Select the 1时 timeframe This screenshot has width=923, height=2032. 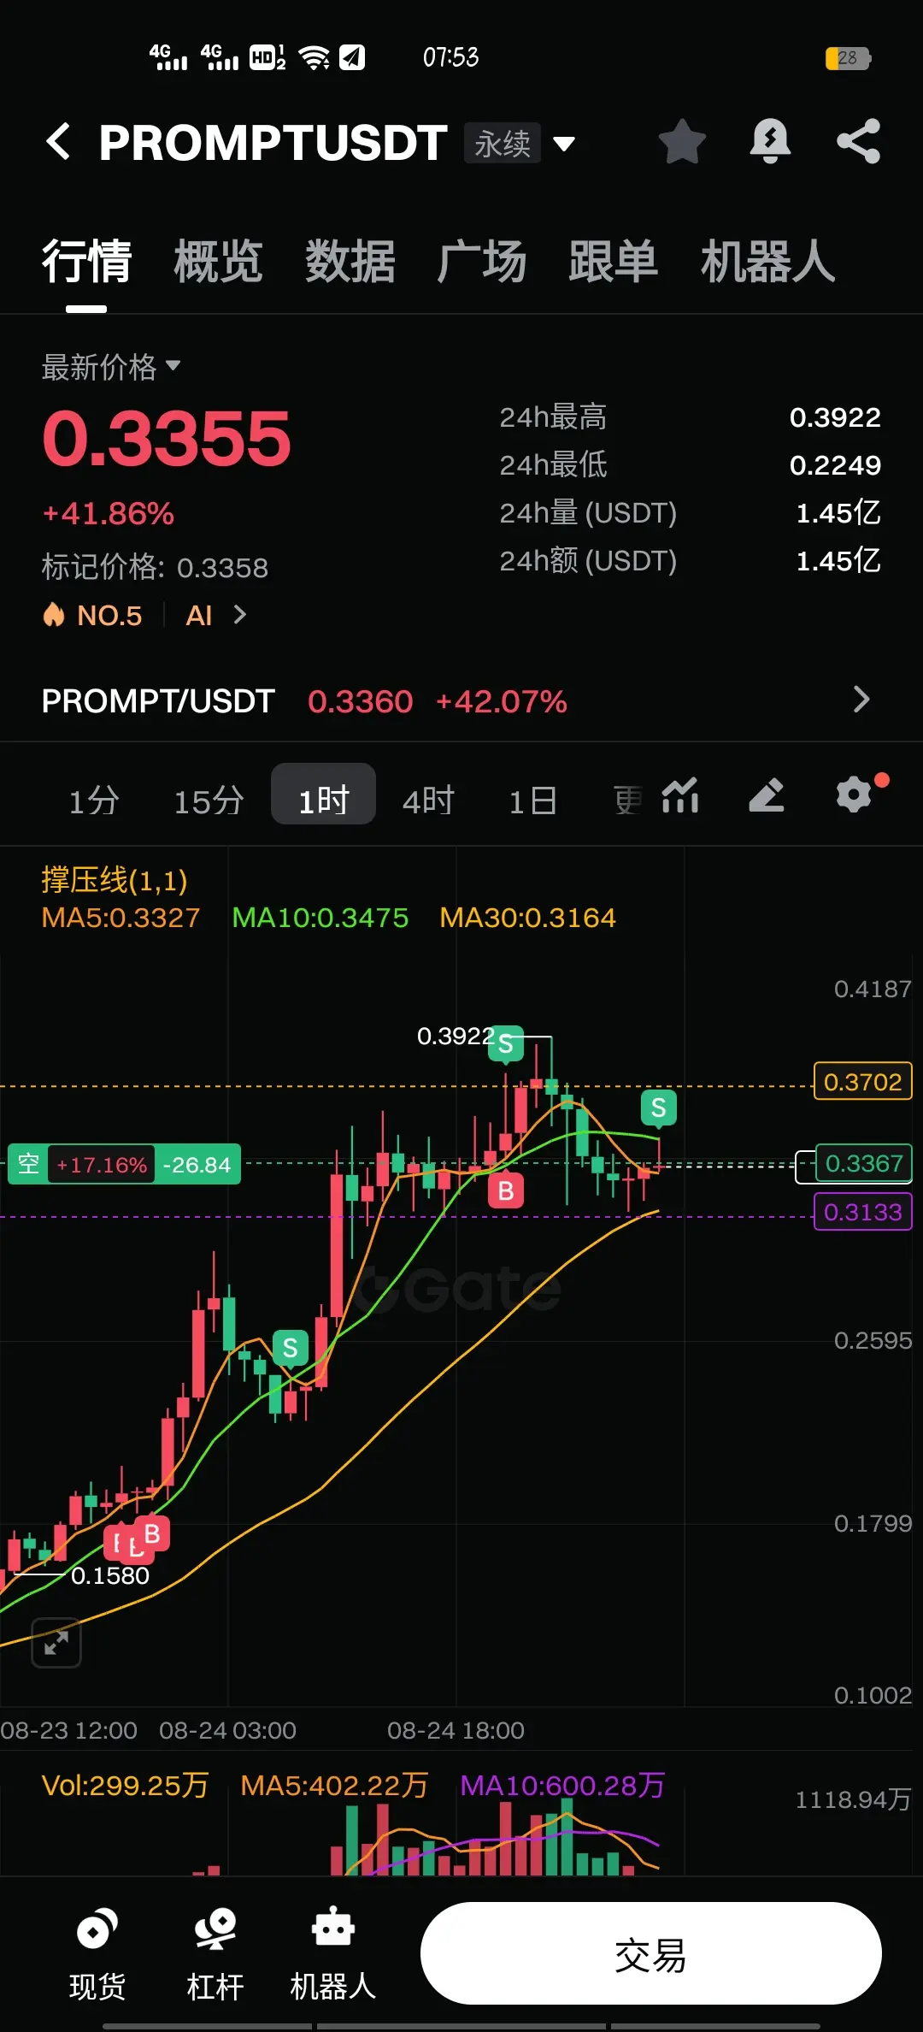coord(324,794)
